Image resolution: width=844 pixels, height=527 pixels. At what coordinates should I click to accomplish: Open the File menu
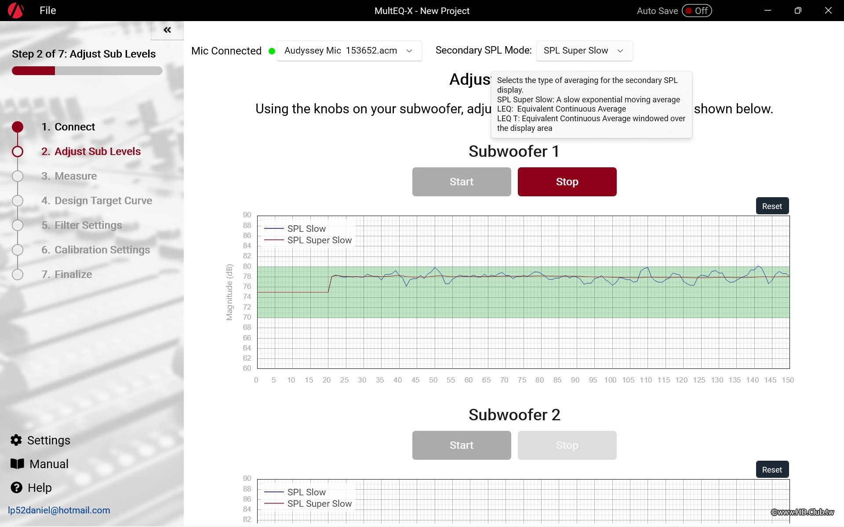[47, 11]
